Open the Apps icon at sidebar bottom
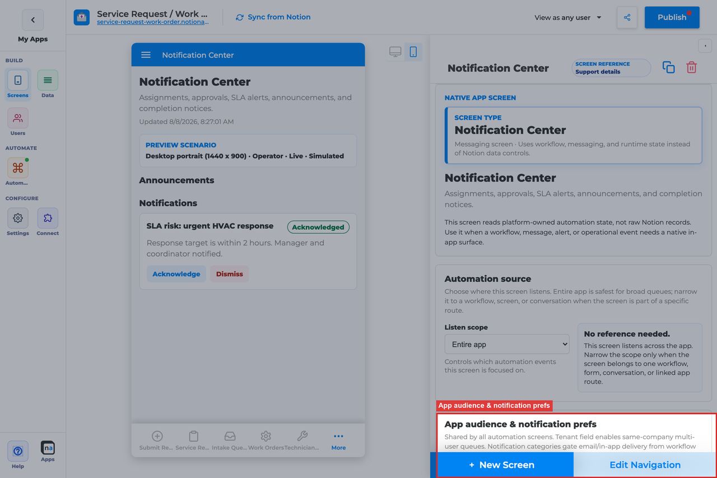This screenshot has height=478, width=717. click(x=48, y=452)
